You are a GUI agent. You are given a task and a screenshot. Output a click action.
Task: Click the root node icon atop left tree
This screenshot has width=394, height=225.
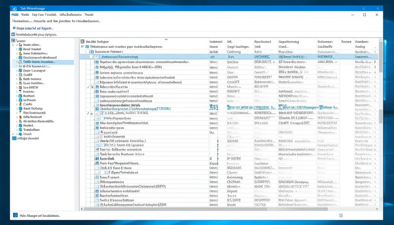click(13, 41)
